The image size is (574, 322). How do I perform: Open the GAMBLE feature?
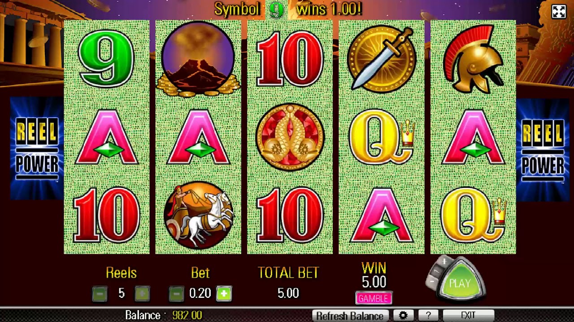tap(374, 298)
